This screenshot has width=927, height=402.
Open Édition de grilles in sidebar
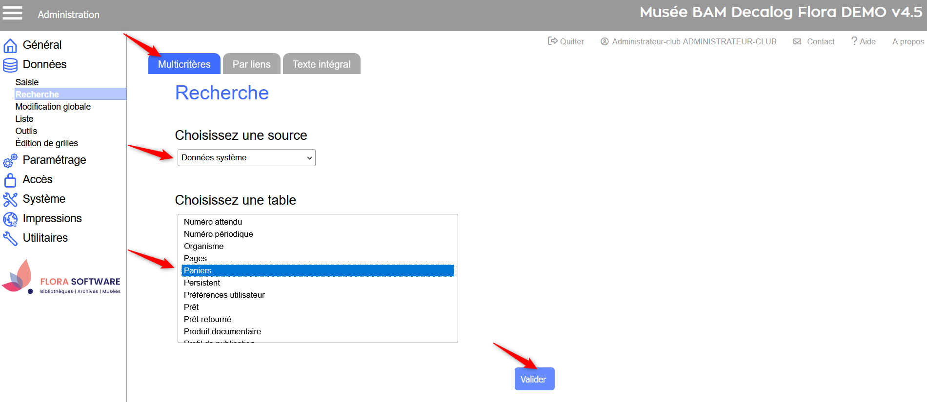pos(47,143)
